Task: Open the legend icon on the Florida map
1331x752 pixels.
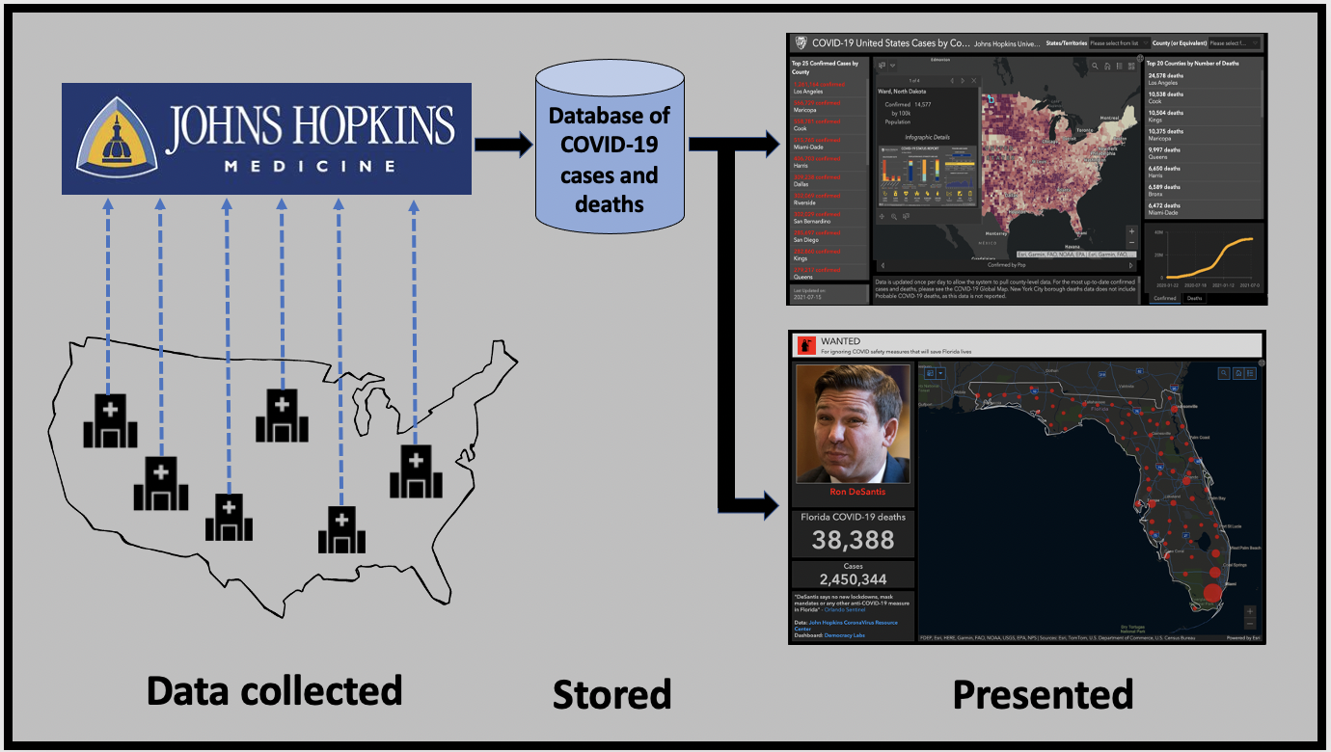Action: tap(1250, 373)
